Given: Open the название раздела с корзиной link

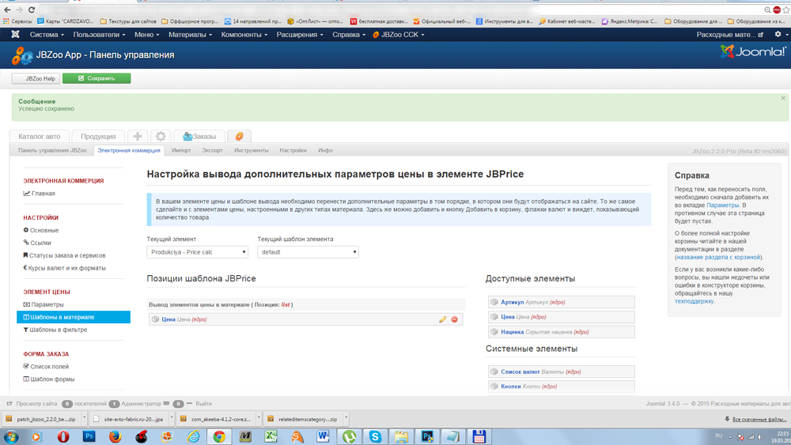Looking at the screenshot, I should click(x=718, y=257).
